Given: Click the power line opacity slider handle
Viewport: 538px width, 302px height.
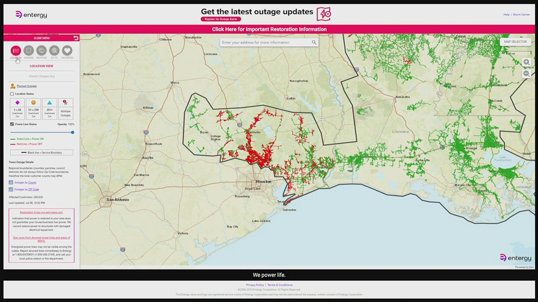Looking at the screenshot, I should point(72,132).
